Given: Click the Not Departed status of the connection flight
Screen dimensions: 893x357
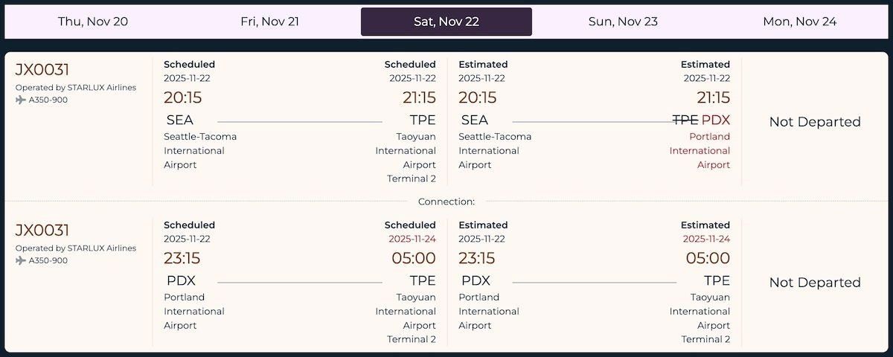Looking at the screenshot, I should (x=815, y=283).
